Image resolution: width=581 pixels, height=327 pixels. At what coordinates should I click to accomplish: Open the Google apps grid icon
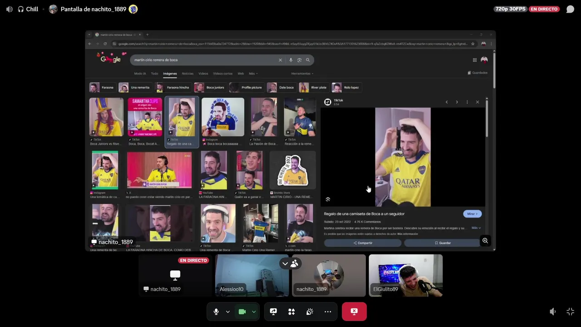[x=475, y=60]
